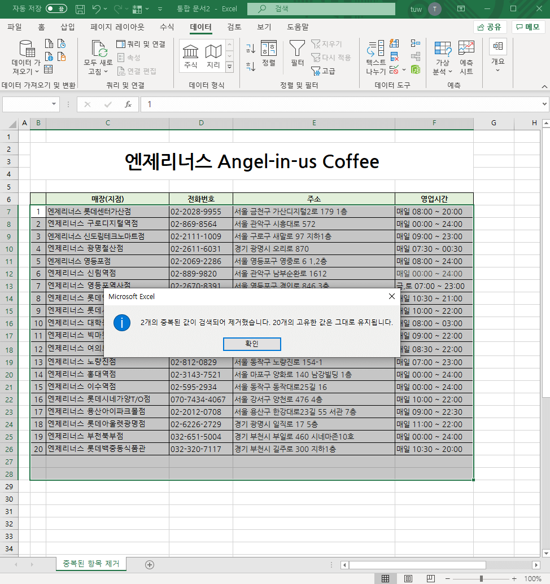Image resolution: width=550 pixels, height=584 pixels.
Task: Switch to the 보기 tab
Action: coord(264,27)
